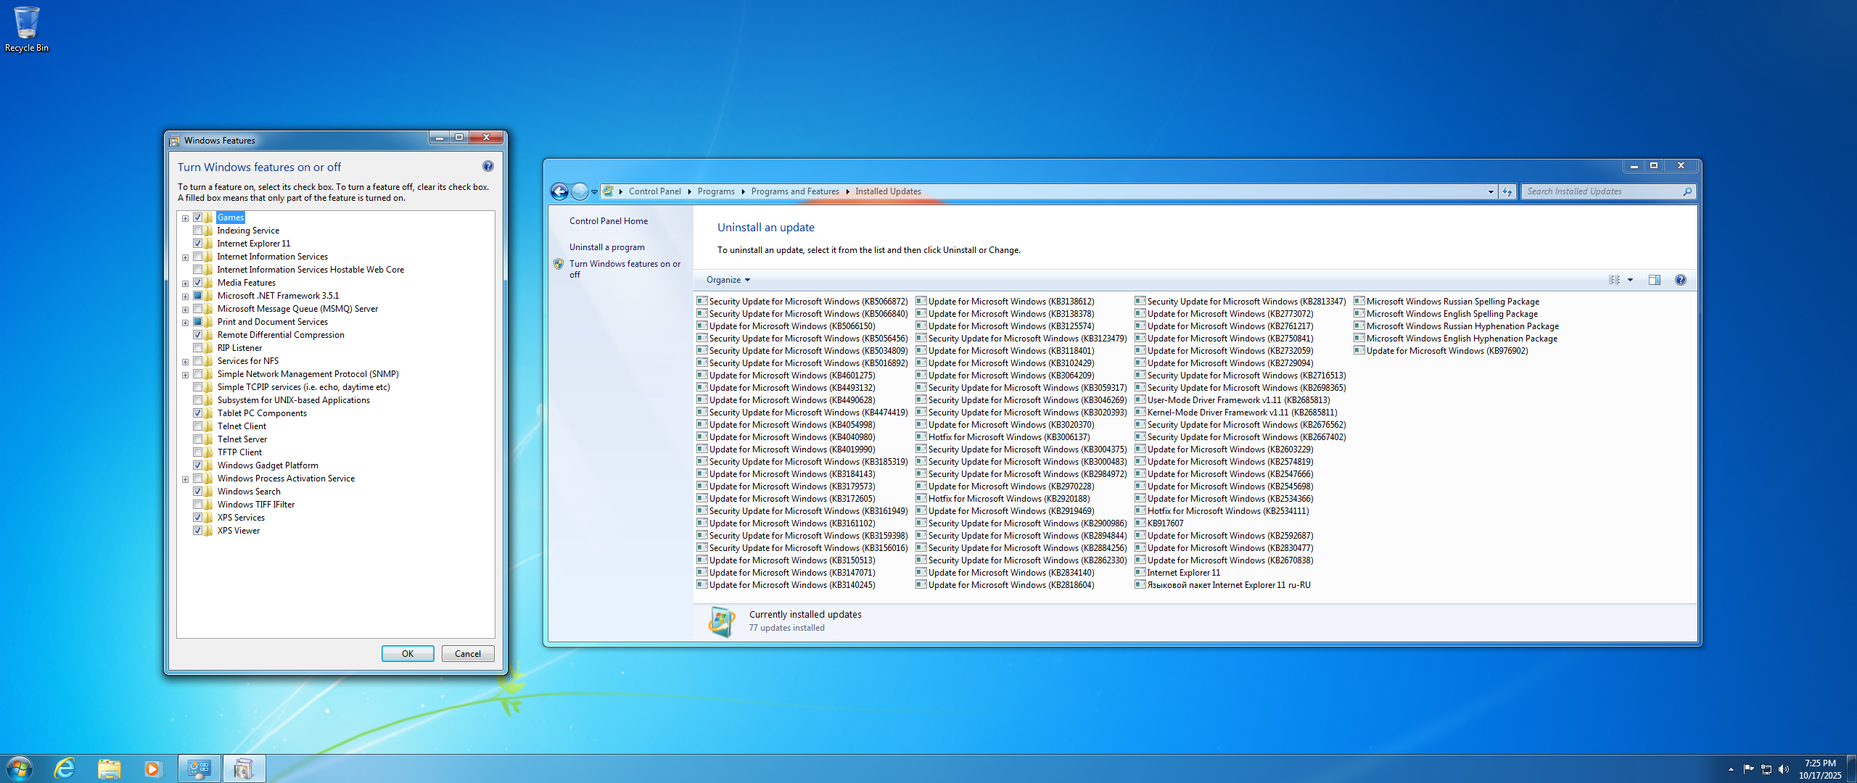Expand the Media Features tree node

point(186,283)
